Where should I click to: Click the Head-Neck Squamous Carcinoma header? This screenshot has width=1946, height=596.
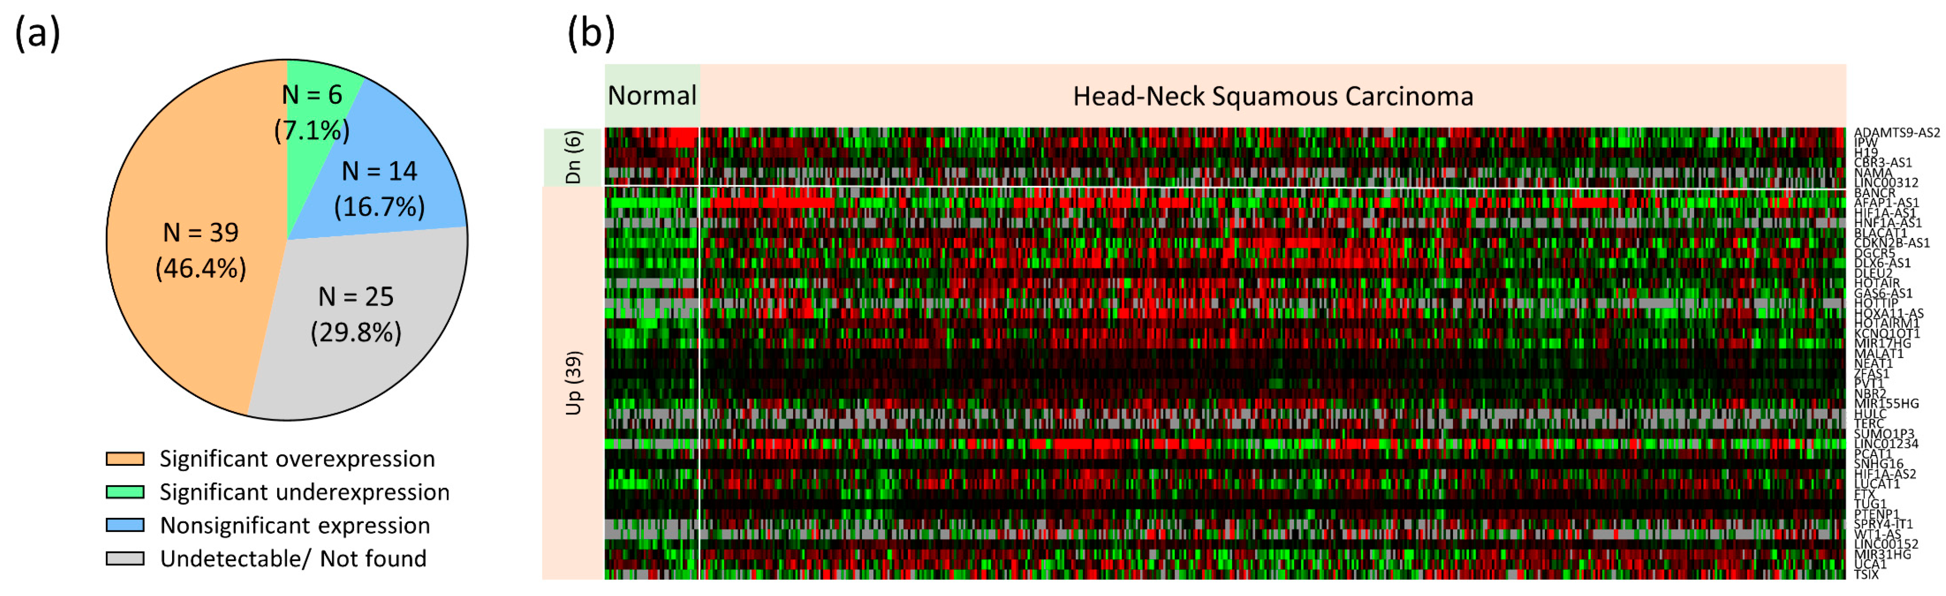pos(1273,97)
